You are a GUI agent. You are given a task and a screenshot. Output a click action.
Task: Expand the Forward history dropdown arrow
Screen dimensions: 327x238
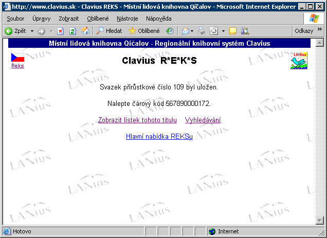pyautogui.click(x=51, y=31)
